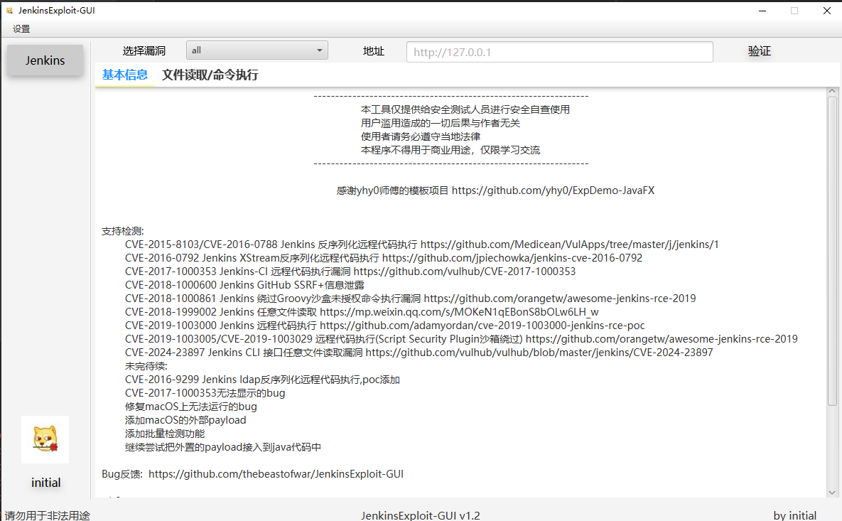The width and height of the screenshot is (842, 521).
Task: Click the 未完待续 heading text
Action: coord(146,366)
